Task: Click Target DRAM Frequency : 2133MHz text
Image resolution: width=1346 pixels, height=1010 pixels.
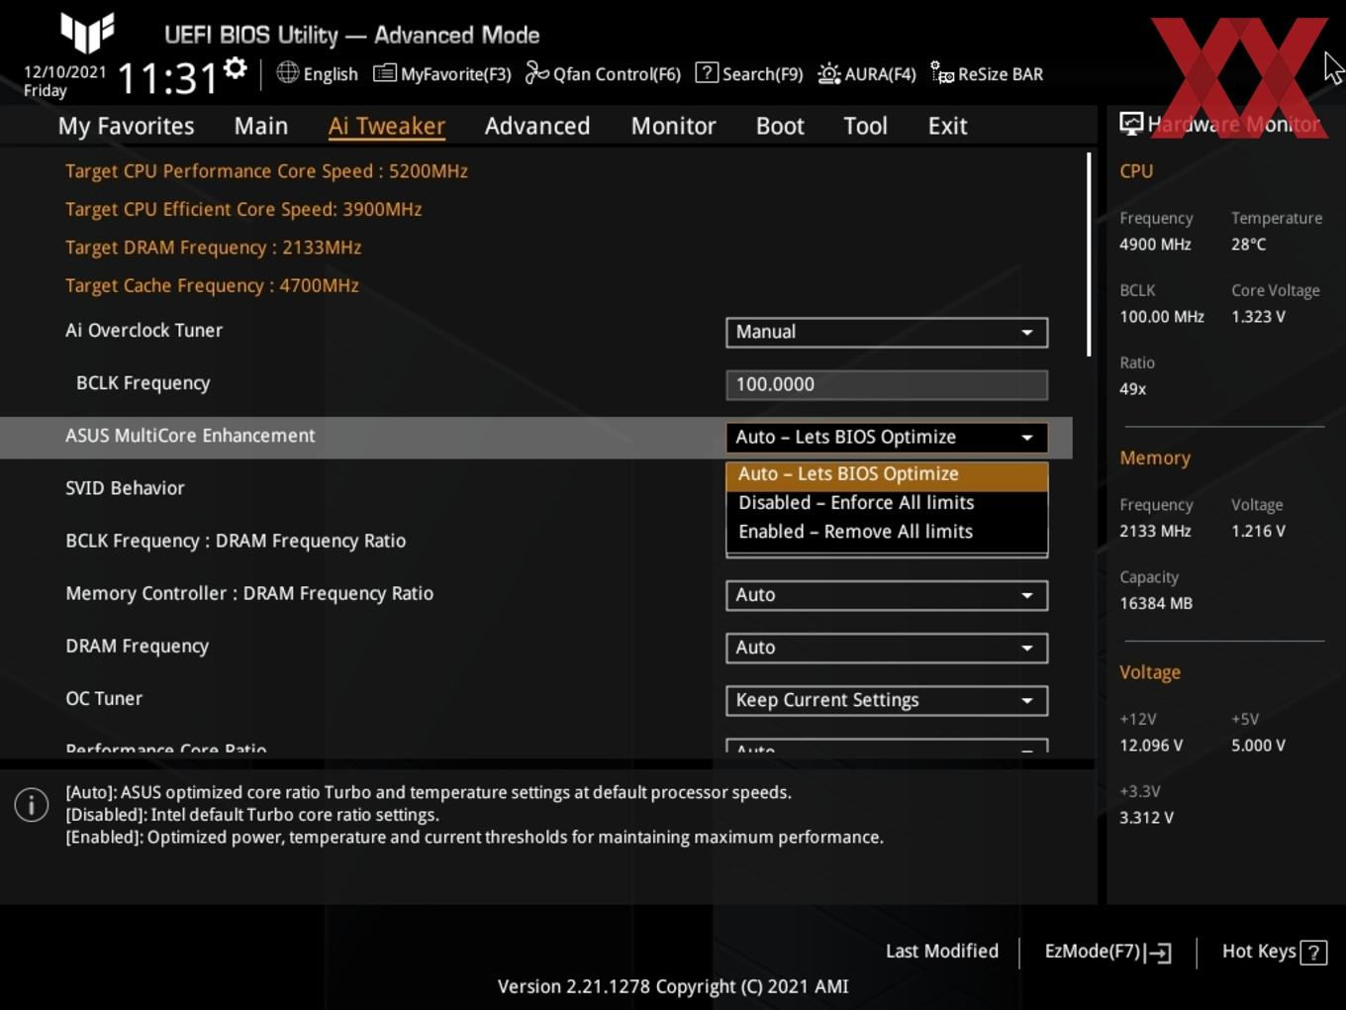Action: 213,248
